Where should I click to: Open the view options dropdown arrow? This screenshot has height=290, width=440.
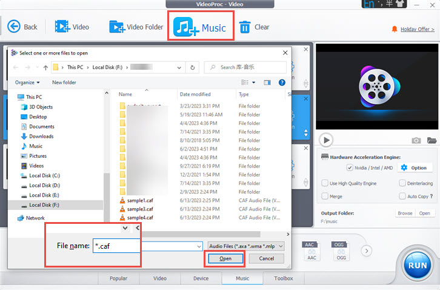click(254, 83)
